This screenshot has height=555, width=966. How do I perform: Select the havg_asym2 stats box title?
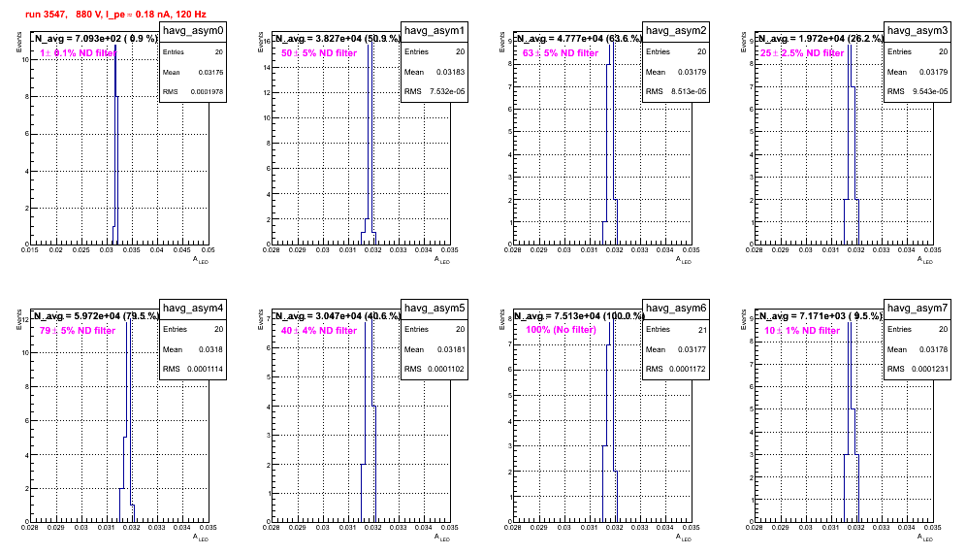(x=676, y=31)
